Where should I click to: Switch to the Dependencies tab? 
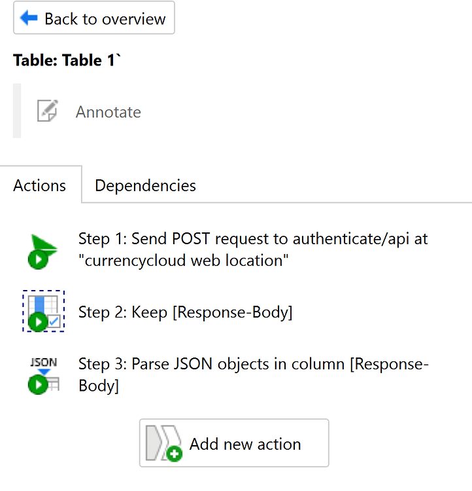coord(145,185)
